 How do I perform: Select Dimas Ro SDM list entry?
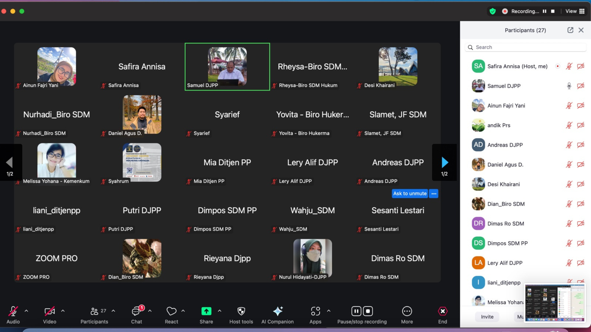point(525,224)
